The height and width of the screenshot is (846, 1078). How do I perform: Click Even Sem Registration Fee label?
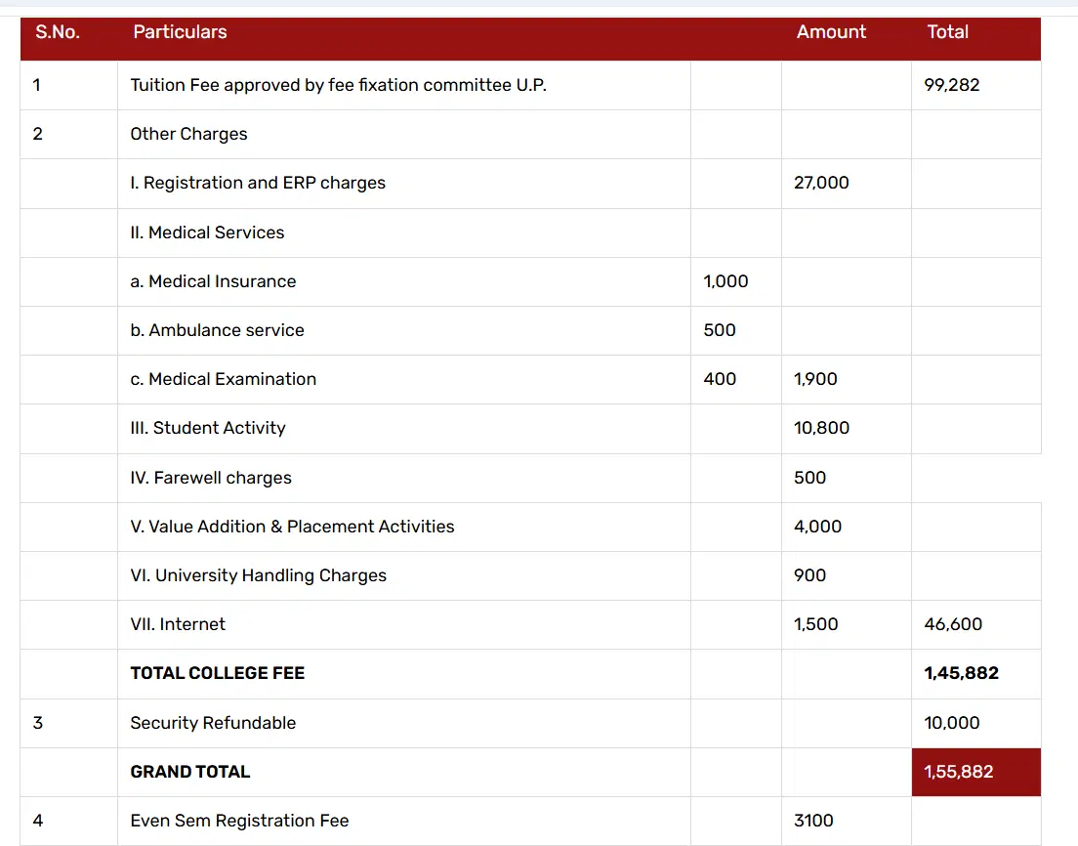[239, 821]
